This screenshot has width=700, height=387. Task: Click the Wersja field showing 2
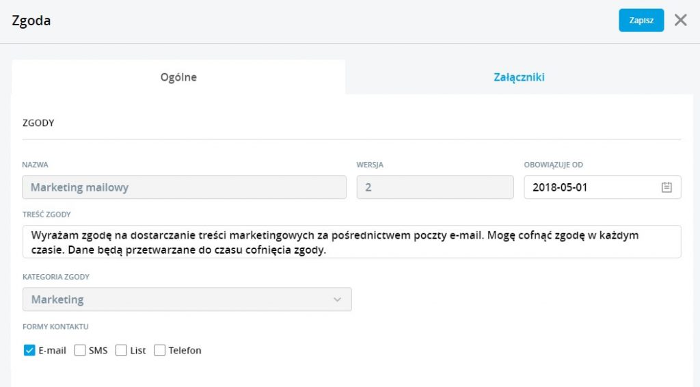pos(435,187)
